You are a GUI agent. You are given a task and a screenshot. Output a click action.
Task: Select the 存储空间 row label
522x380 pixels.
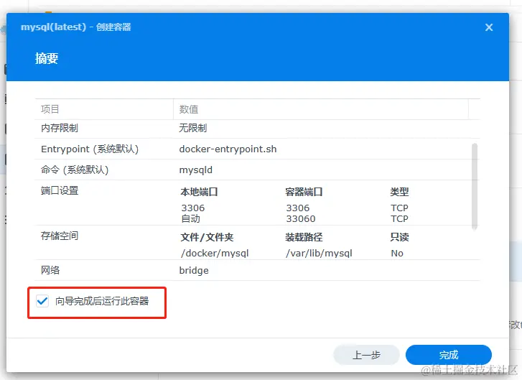point(60,236)
